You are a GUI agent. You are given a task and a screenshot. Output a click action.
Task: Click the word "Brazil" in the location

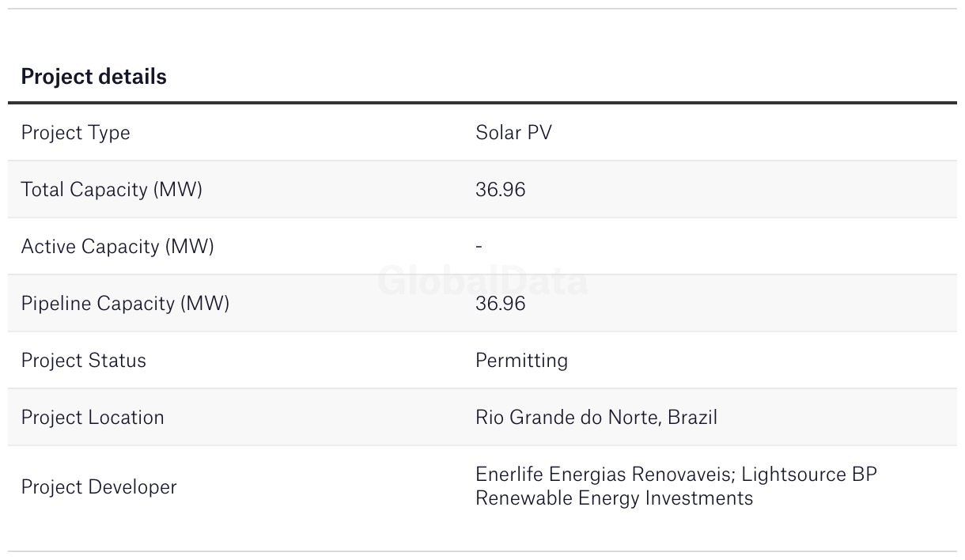point(692,418)
